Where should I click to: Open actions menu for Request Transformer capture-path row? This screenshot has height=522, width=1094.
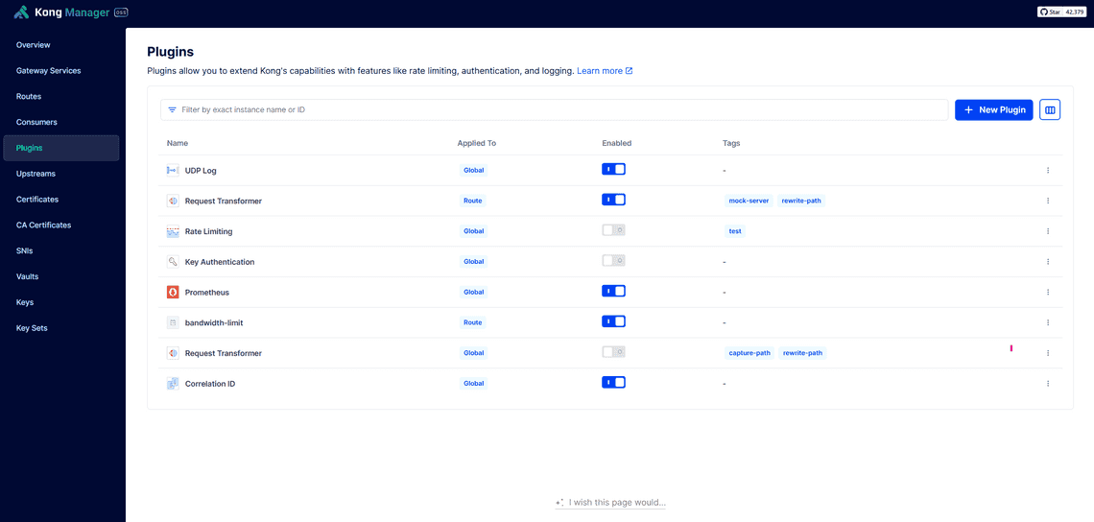(x=1048, y=353)
